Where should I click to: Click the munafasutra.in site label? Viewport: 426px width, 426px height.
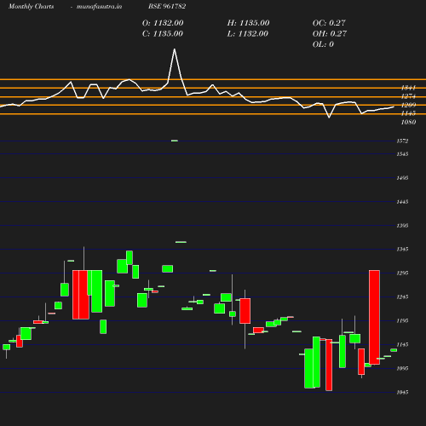click(x=99, y=6)
